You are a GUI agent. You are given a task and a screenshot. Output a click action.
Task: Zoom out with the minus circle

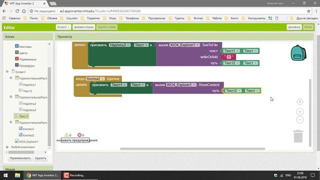pyautogui.click(x=300, y=120)
